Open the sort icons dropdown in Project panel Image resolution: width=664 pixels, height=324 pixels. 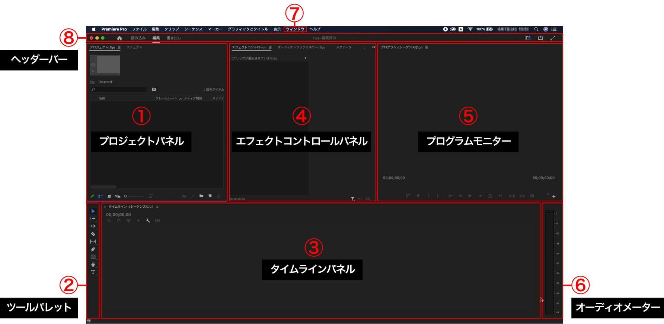click(x=153, y=196)
